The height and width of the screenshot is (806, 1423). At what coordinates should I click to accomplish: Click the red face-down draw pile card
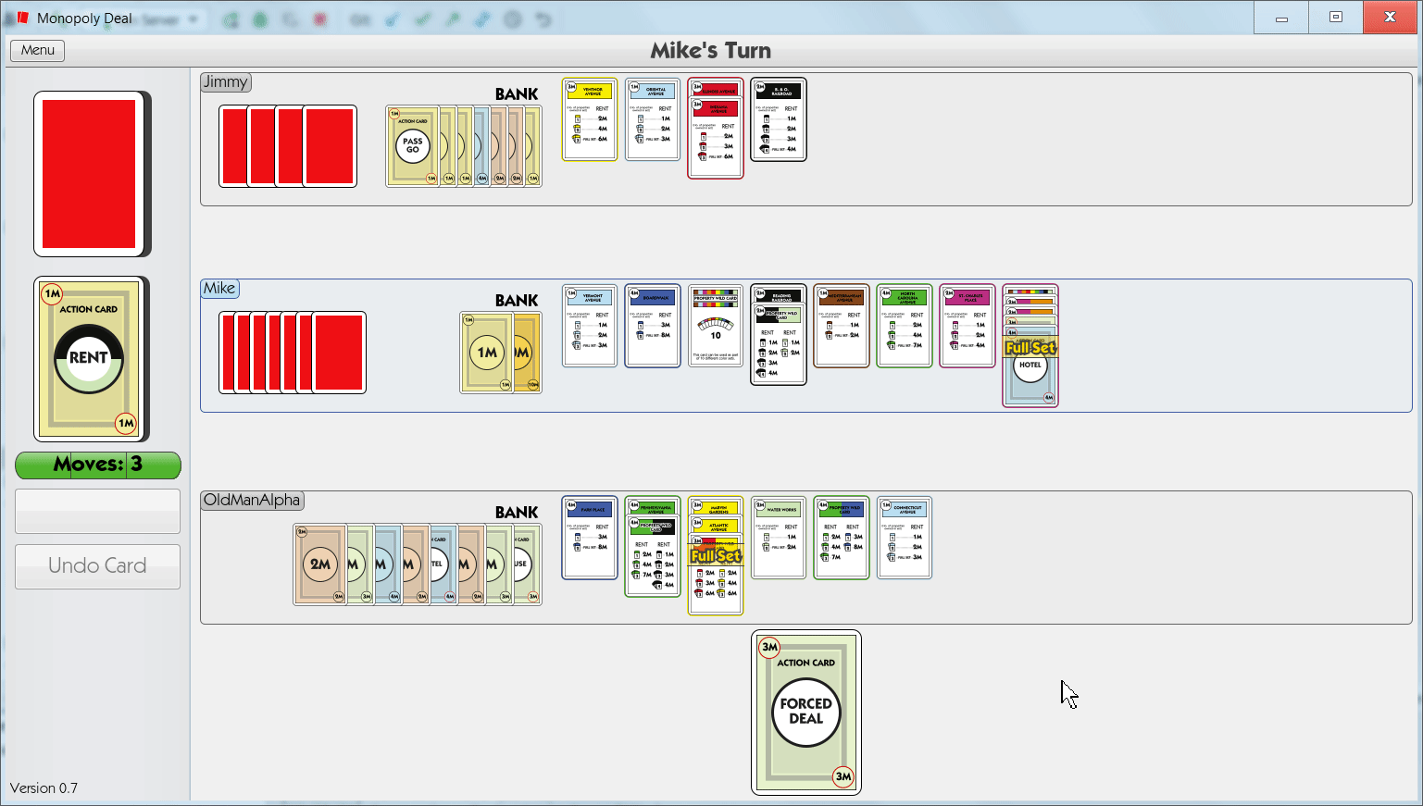pos(91,174)
